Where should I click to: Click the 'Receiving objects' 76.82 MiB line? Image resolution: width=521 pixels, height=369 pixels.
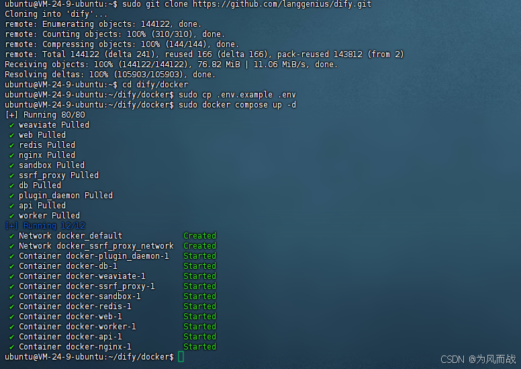pos(171,65)
